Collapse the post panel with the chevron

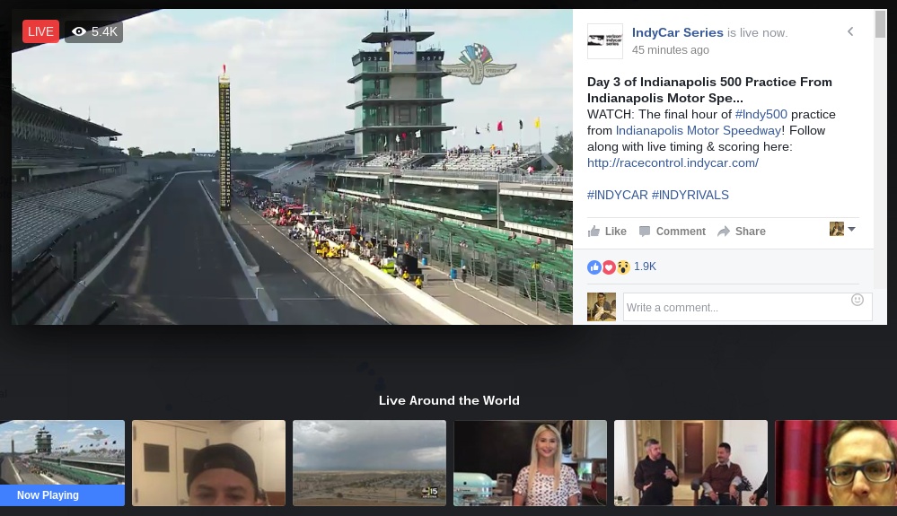pos(850,32)
